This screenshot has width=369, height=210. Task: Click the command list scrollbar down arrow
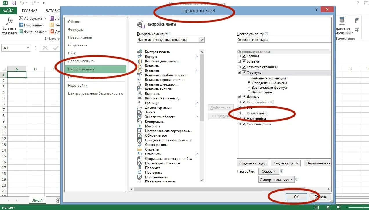click(202, 180)
